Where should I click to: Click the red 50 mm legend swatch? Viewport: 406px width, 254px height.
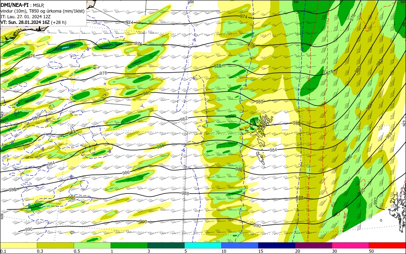(x=387, y=245)
